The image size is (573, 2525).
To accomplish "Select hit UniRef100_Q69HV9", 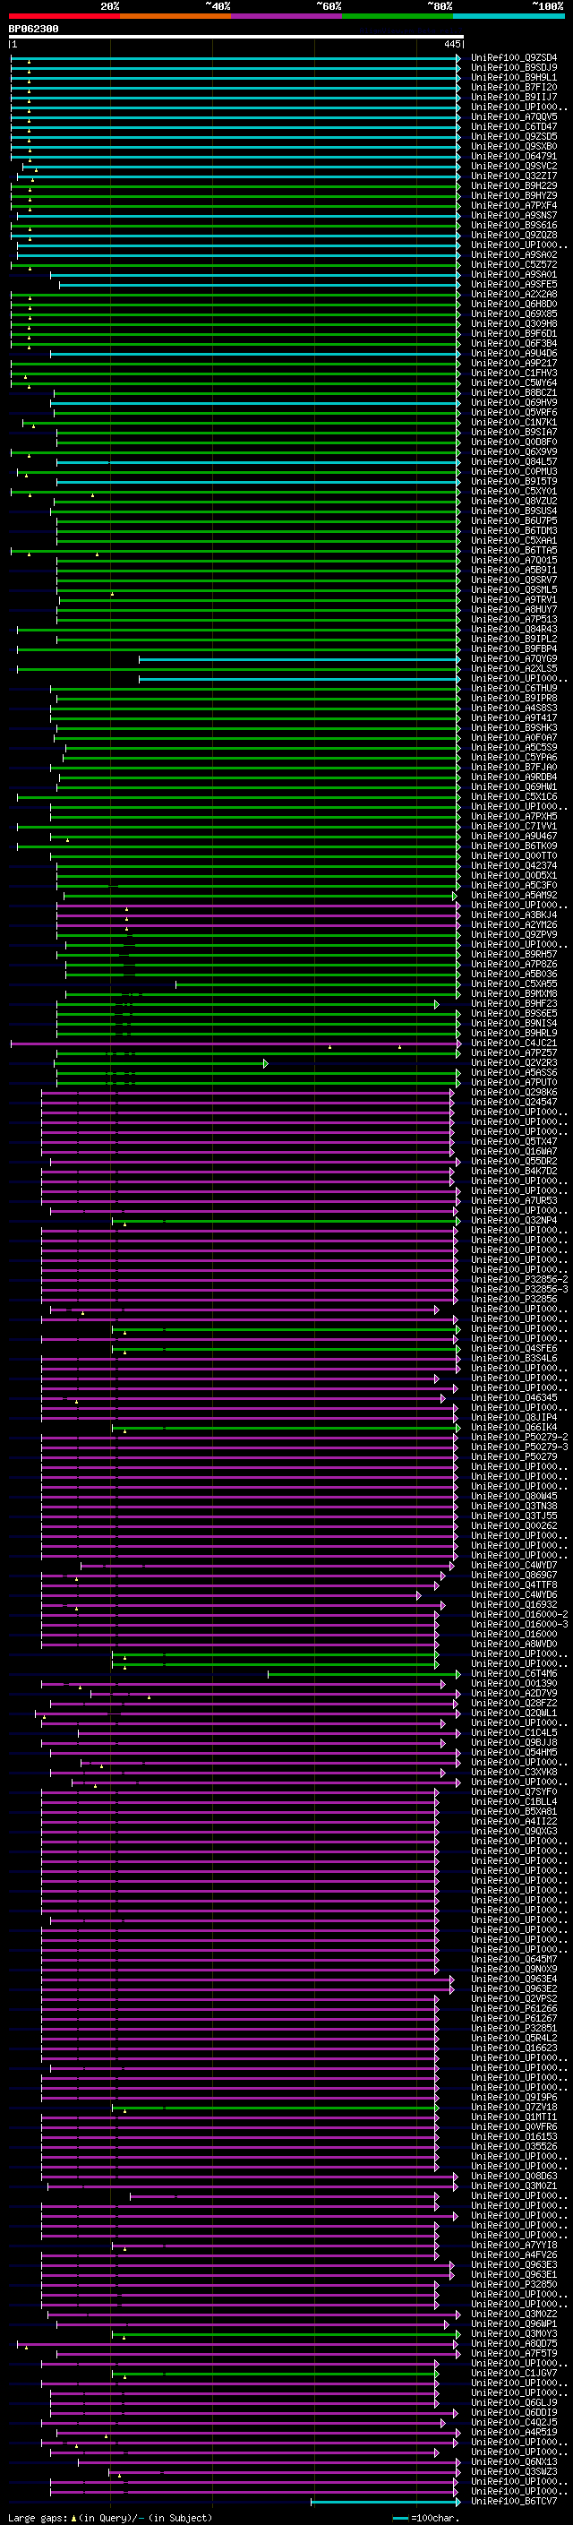I will click(x=514, y=403).
